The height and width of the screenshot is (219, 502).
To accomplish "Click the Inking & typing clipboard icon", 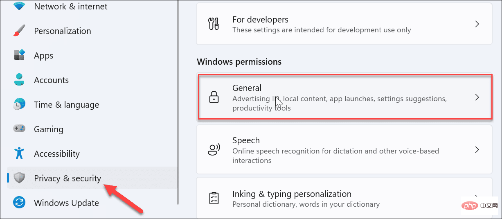I will [214, 199].
